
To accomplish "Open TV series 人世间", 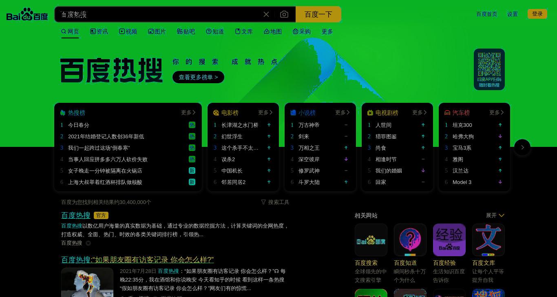I will tap(383, 125).
